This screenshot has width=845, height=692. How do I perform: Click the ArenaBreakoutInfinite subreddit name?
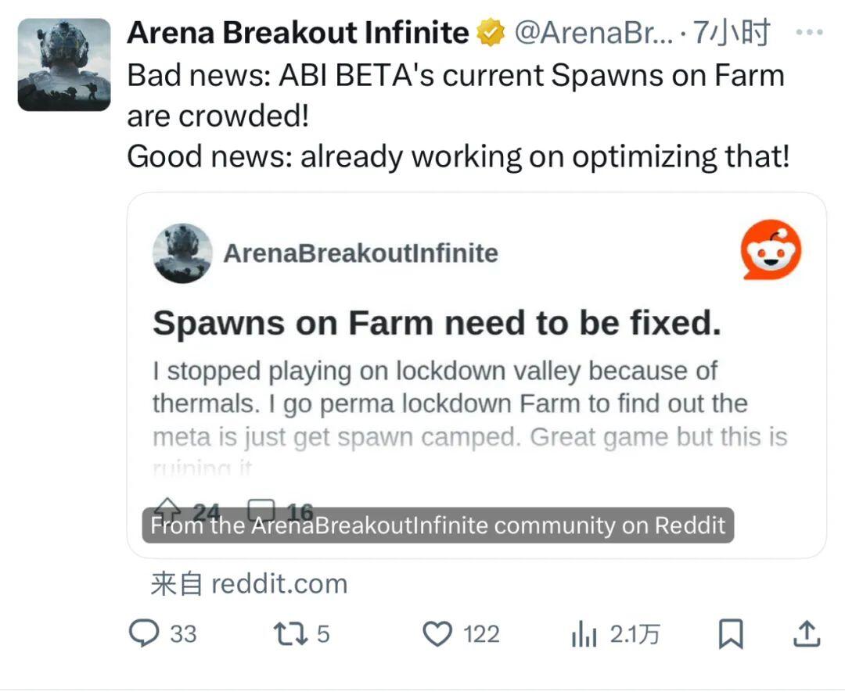point(361,253)
